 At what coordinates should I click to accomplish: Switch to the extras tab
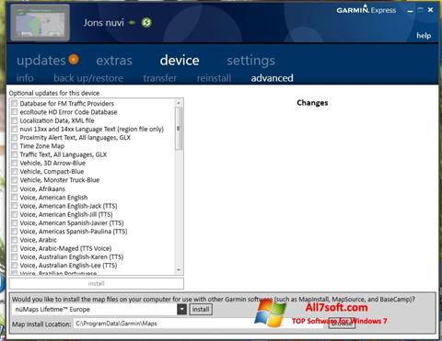(114, 61)
